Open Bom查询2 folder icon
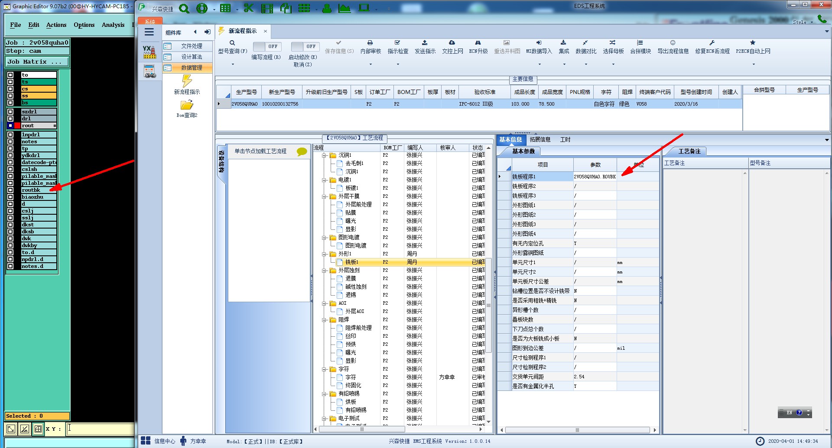Image resolution: width=832 pixels, height=448 pixels. [x=187, y=105]
